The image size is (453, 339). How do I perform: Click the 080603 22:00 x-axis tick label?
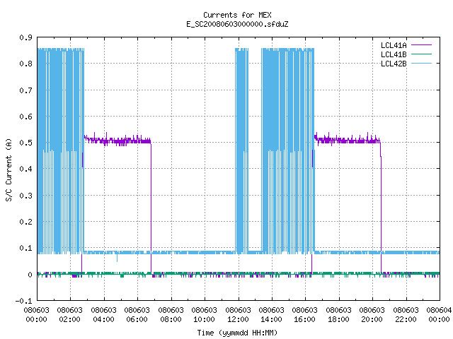tap(406, 315)
